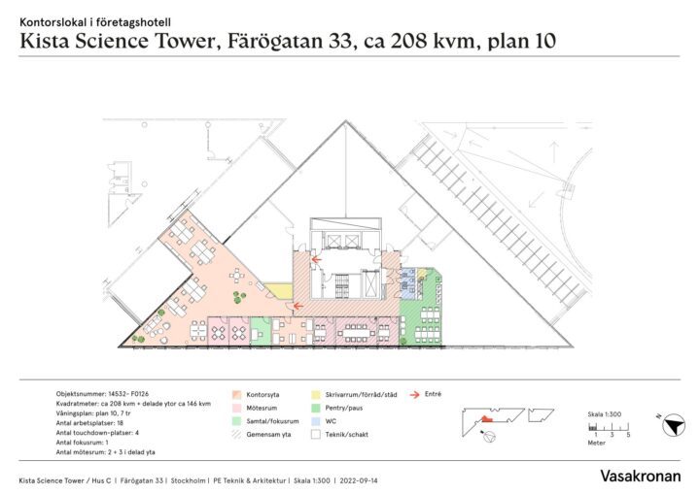Click the red entrance arrow near the yellow room
This screenshot has width=700, height=494.
298,307
